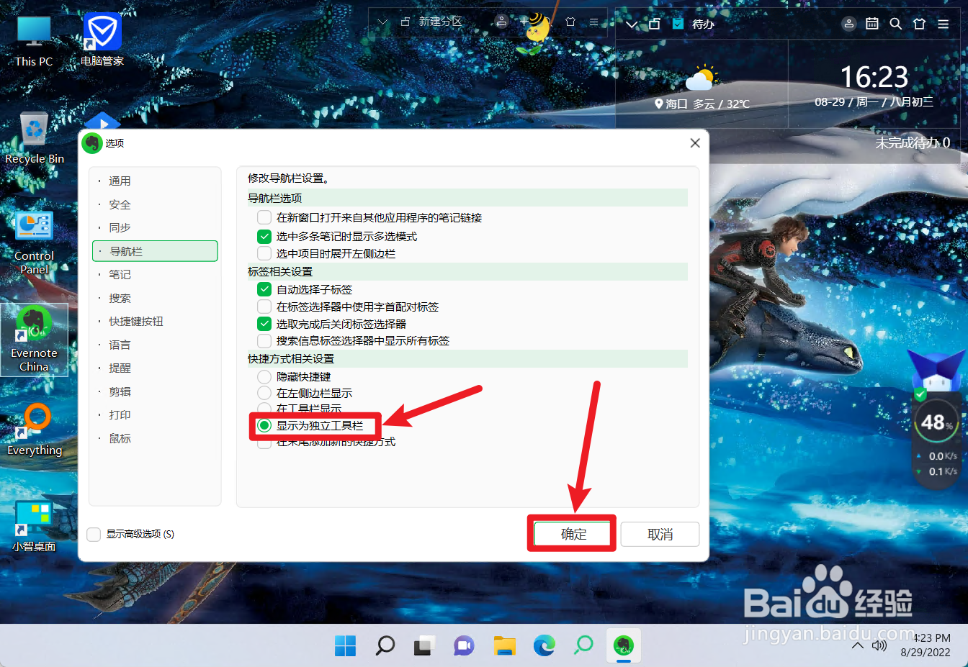Click the Windows Start button

346,645
